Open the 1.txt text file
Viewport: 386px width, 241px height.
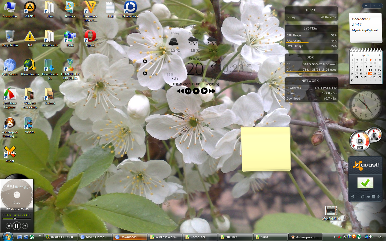point(110,9)
